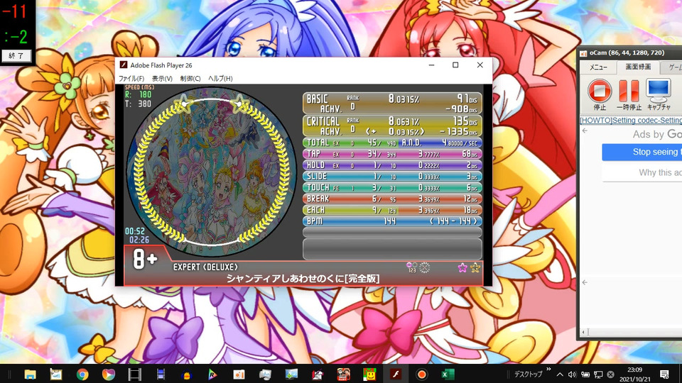Click the TOUCH count row
The height and width of the screenshot is (383, 682).
[x=392, y=187]
